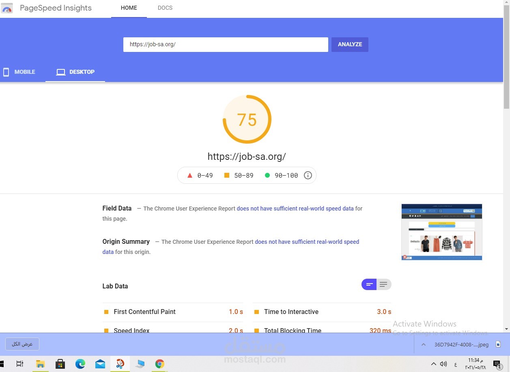Viewport: 510px width, 372px height.
Task: Open Field Data insufficient speed data link
Action: [x=295, y=209]
